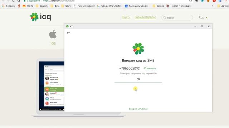Maximize the ICQ application window
Image resolution: width=229 pixels, height=128 pixels.
coord(202,26)
